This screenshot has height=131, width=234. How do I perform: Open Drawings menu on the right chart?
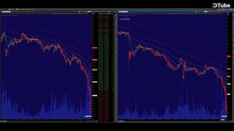point(215,11)
